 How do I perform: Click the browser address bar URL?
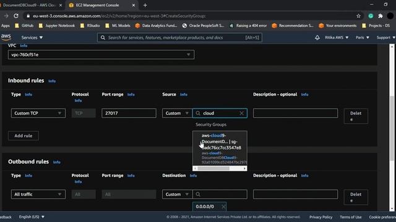click(119, 16)
